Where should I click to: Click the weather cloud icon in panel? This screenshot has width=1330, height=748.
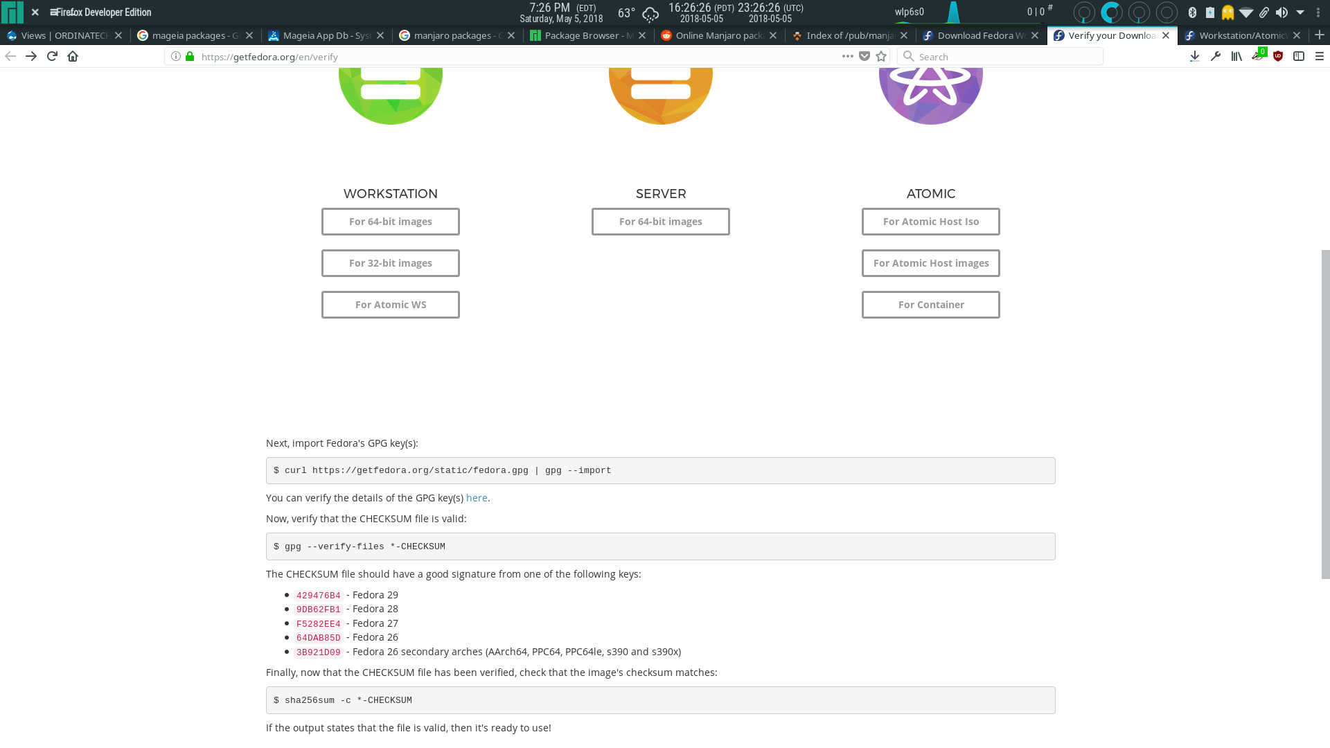click(x=650, y=13)
